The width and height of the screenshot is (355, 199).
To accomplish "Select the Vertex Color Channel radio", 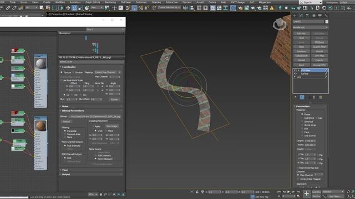I will 298,179.
